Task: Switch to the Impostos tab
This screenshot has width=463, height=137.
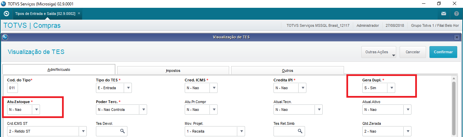Action: pos(173,71)
